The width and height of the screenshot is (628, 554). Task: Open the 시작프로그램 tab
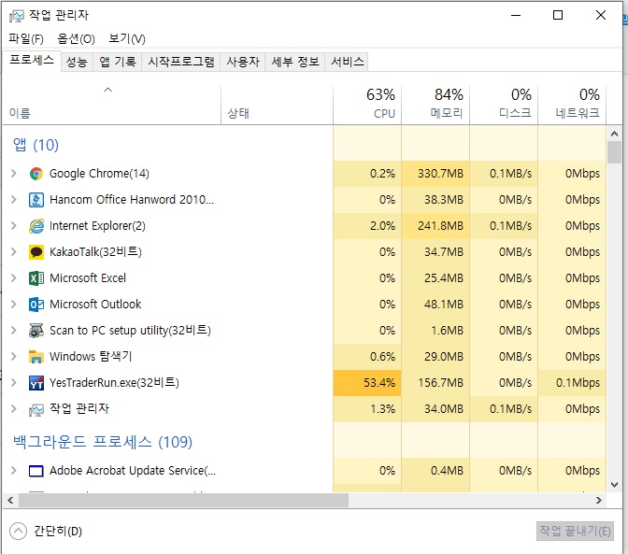click(181, 62)
